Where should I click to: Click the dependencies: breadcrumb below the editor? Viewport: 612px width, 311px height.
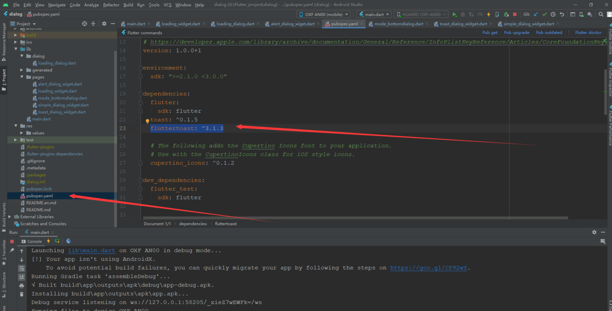tap(193, 224)
